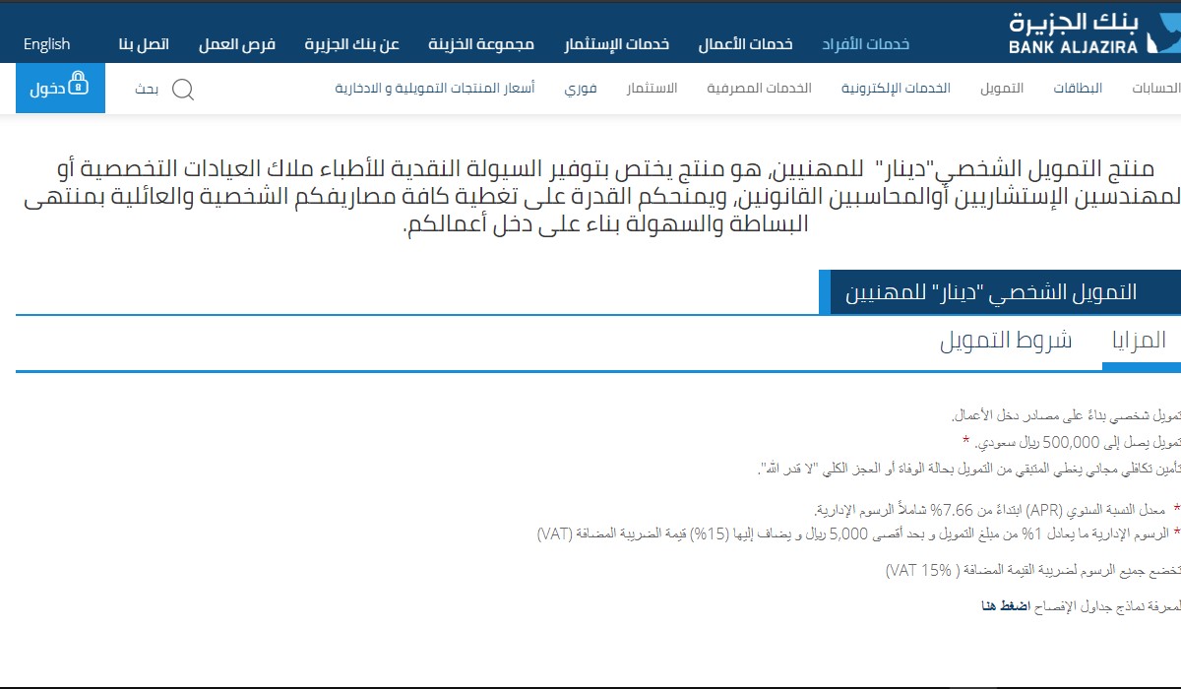This screenshot has width=1181, height=689.
Task: Click the VAT 15% fees notice
Action: click(1031, 571)
